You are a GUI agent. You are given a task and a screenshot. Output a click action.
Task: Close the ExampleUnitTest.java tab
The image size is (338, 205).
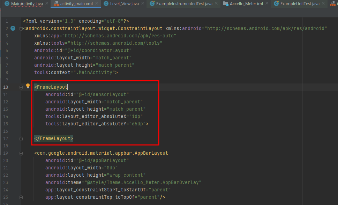[323, 3]
